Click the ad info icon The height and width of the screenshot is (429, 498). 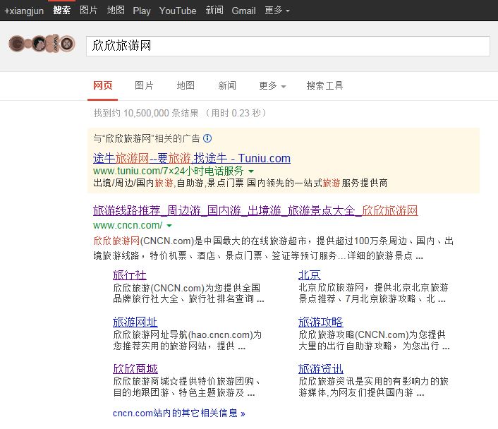[207, 138]
